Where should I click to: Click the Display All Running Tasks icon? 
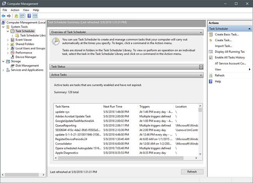click(x=211, y=52)
